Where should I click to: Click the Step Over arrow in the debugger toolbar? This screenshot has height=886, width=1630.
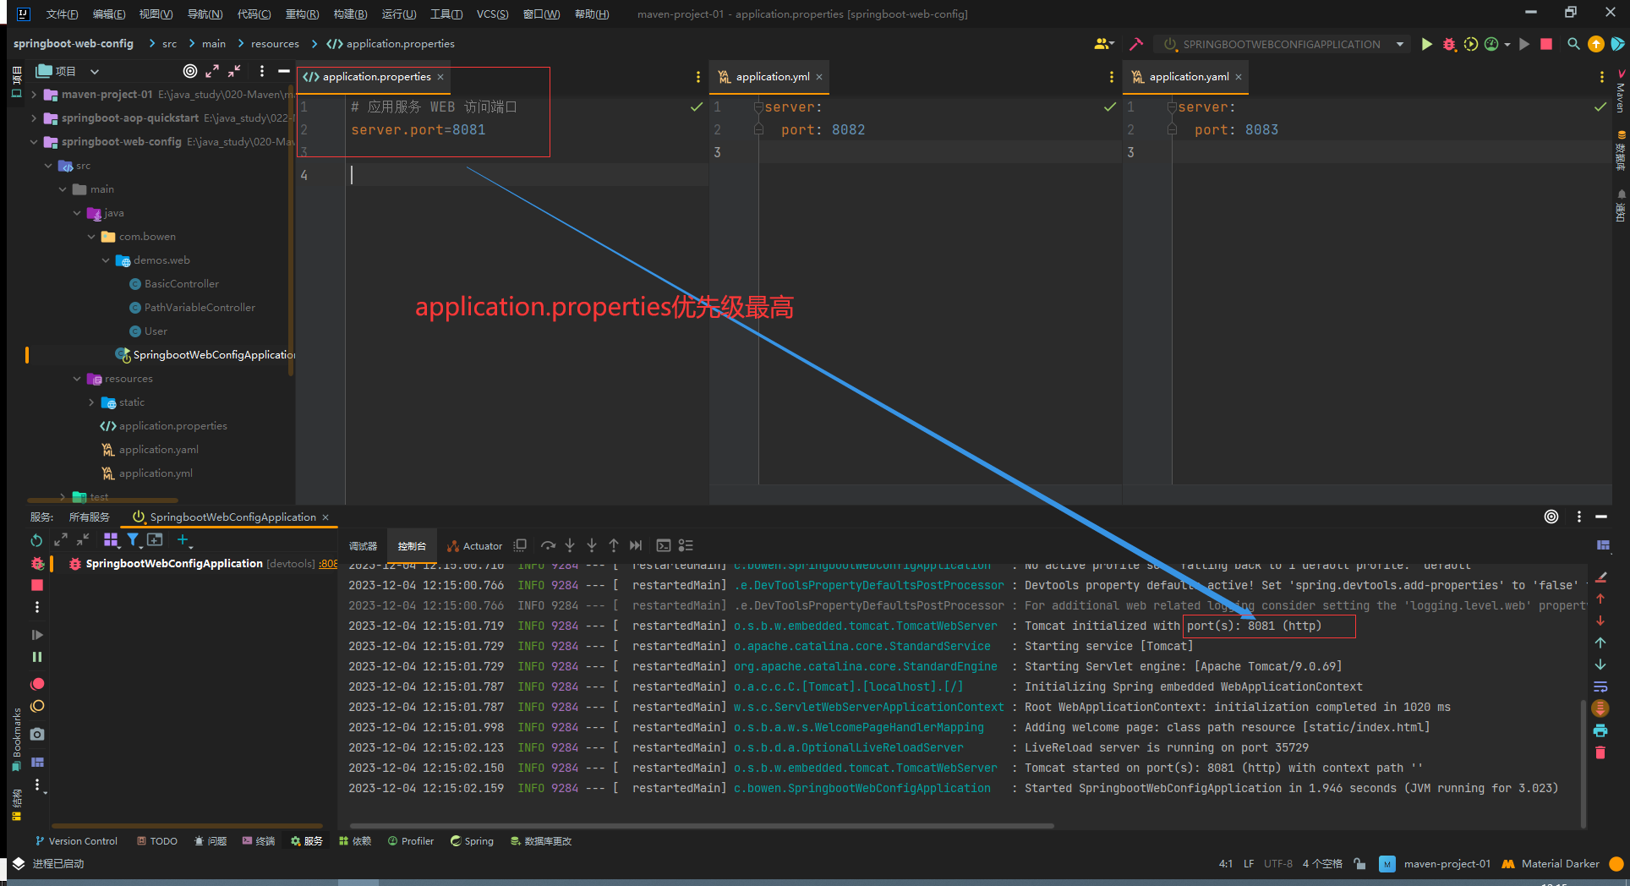(x=548, y=545)
